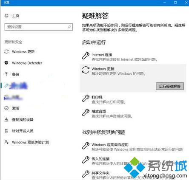Click the 共享文件夹 wrench icon
This screenshot has width=189, height=180.
86,174
